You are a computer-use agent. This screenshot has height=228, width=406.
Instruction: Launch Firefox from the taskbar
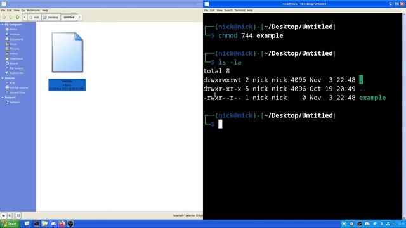(x=62, y=224)
